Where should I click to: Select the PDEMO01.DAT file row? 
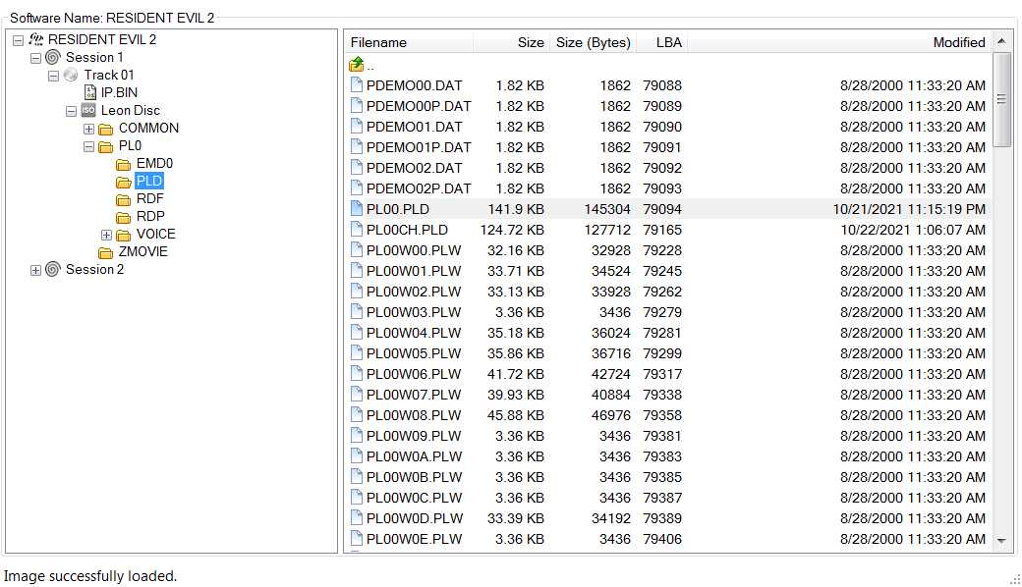click(667, 127)
